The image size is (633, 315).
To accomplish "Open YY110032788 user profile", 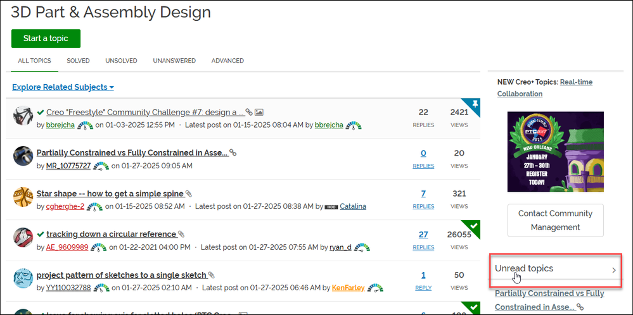I will click(68, 288).
